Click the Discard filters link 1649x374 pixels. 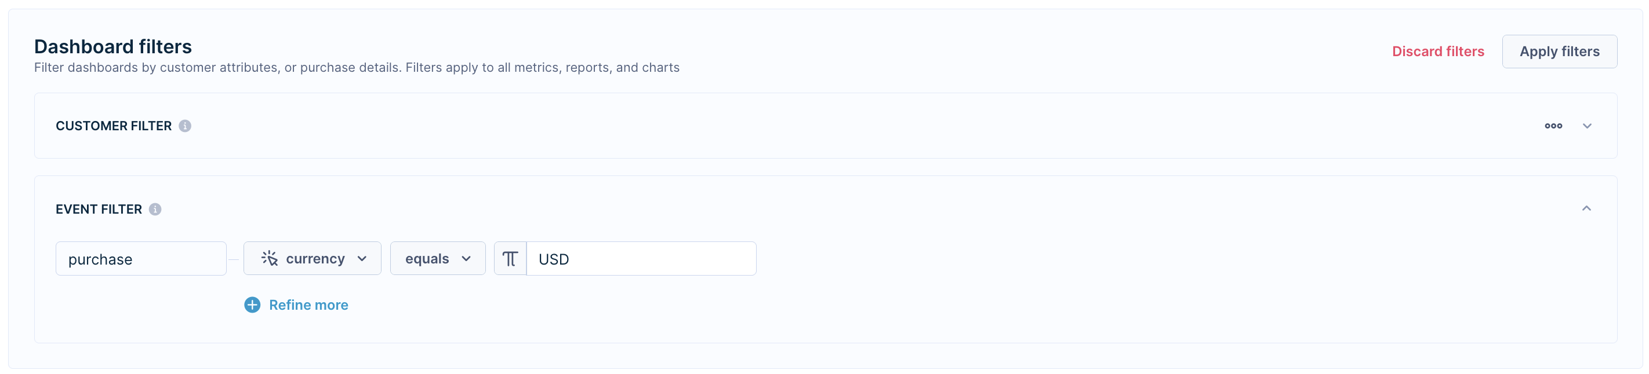click(x=1437, y=51)
